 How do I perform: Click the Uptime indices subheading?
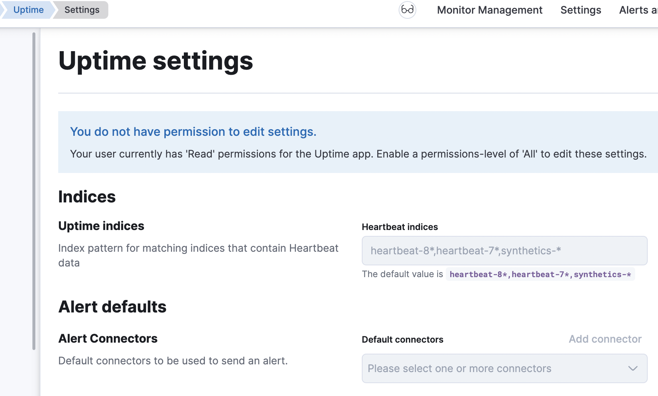click(101, 226)
